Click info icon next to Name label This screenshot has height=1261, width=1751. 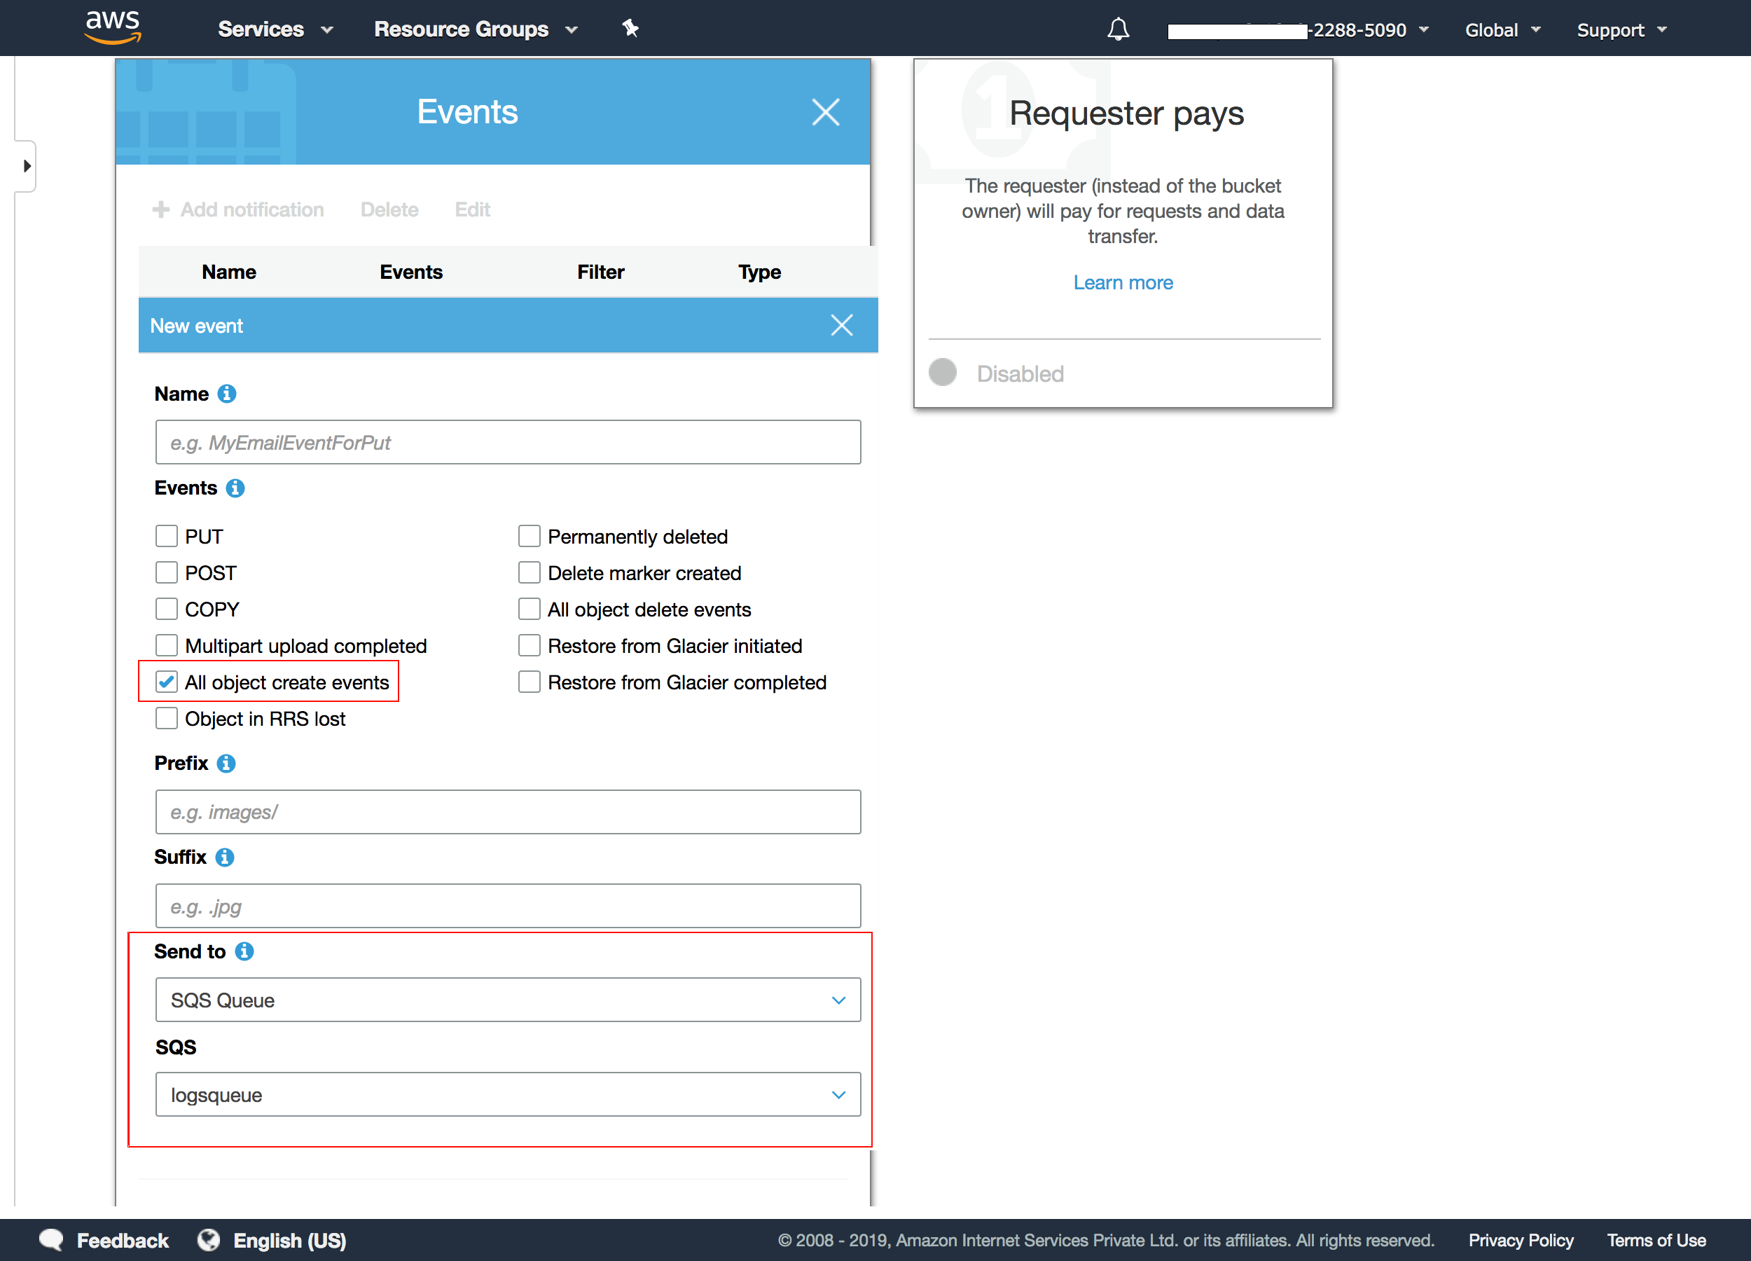[226, 394]
